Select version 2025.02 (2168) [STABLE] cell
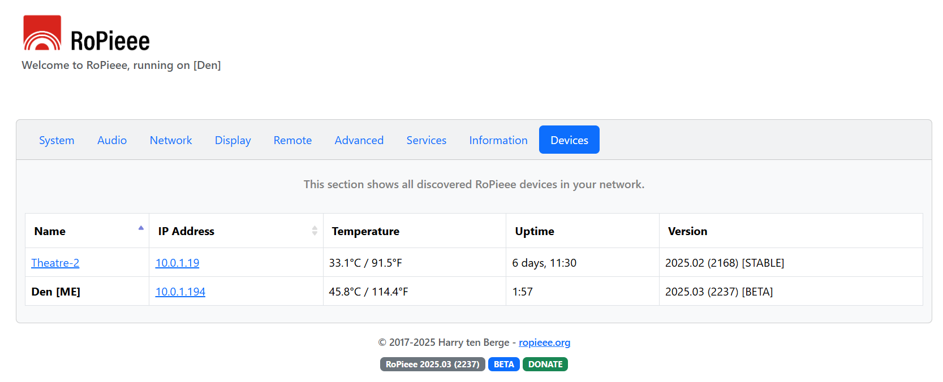Screen dimensions: 943x382 (x=791, y=263)
